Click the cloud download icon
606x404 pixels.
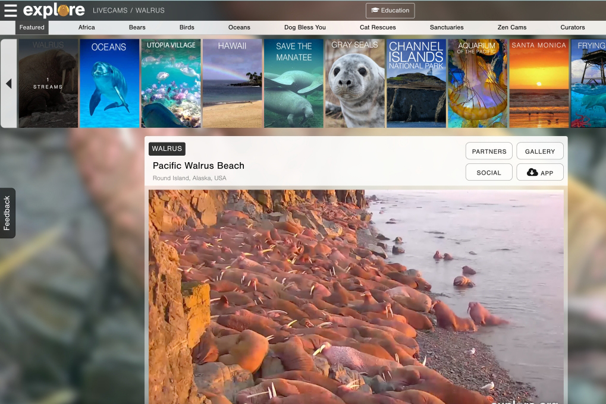pyautogui.click(x=532, y=172)
